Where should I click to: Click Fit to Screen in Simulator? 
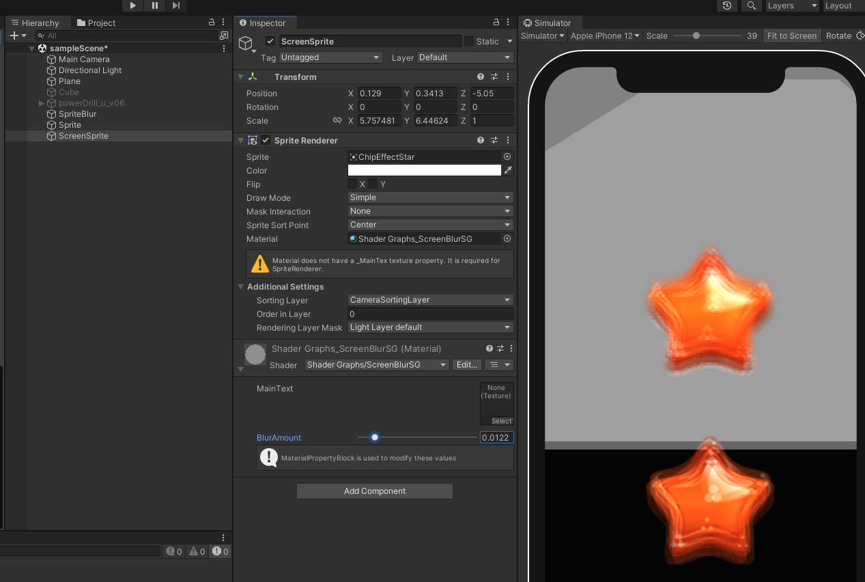click(x=792, y=36)
